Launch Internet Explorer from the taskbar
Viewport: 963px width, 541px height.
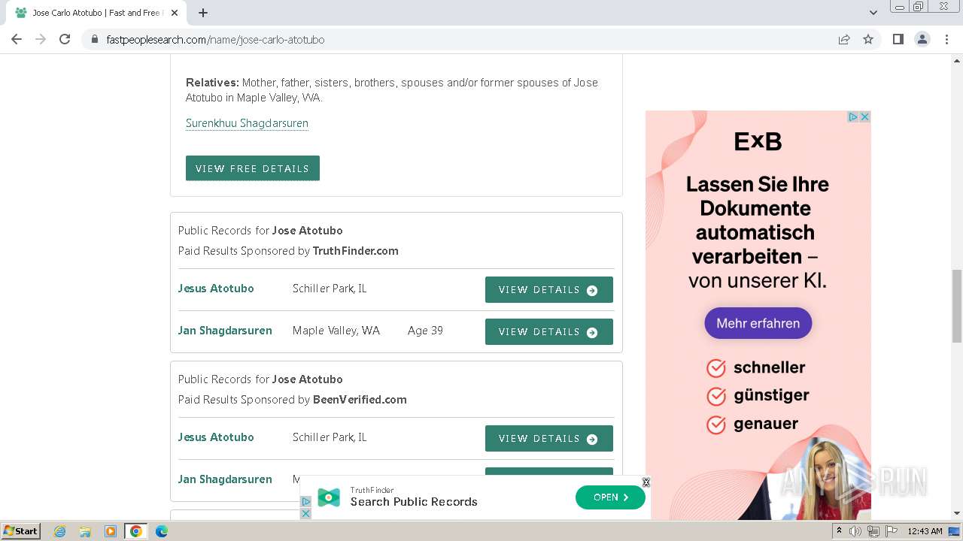click(59, 531)
